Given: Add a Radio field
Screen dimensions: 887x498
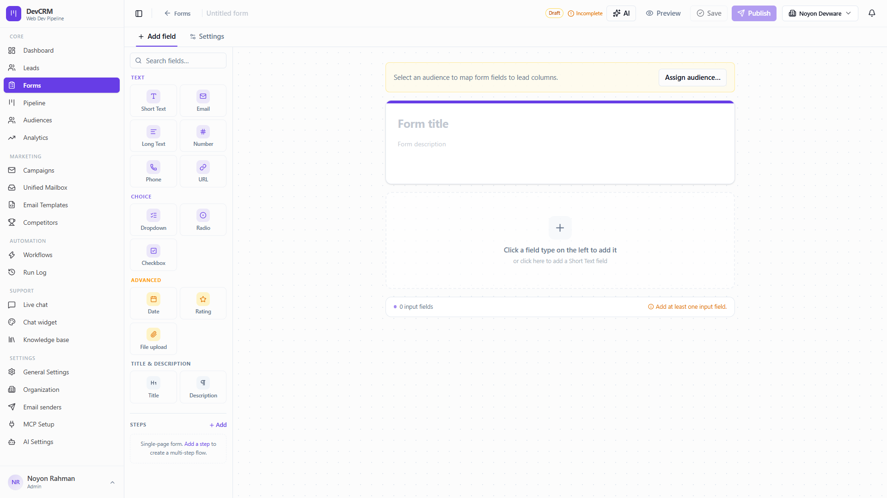Looking at the screenshot, I should pyautogui.click(x=203, y=220).
